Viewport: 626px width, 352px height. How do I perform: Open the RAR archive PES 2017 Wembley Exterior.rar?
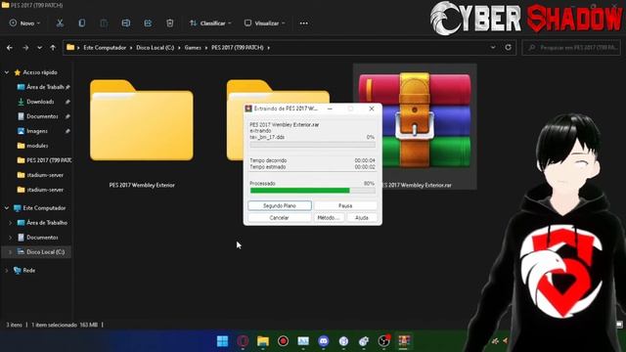click(415, 126)
